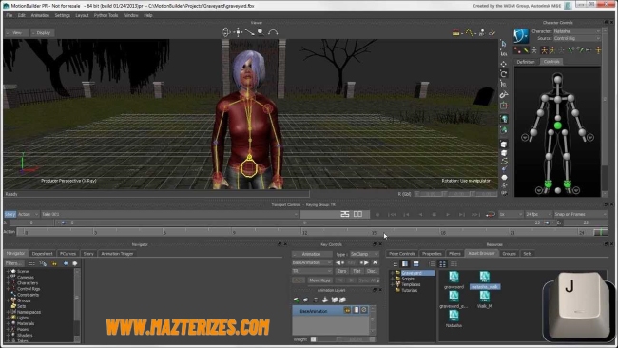Click the Flat button in Key Controls

[357, 271]
